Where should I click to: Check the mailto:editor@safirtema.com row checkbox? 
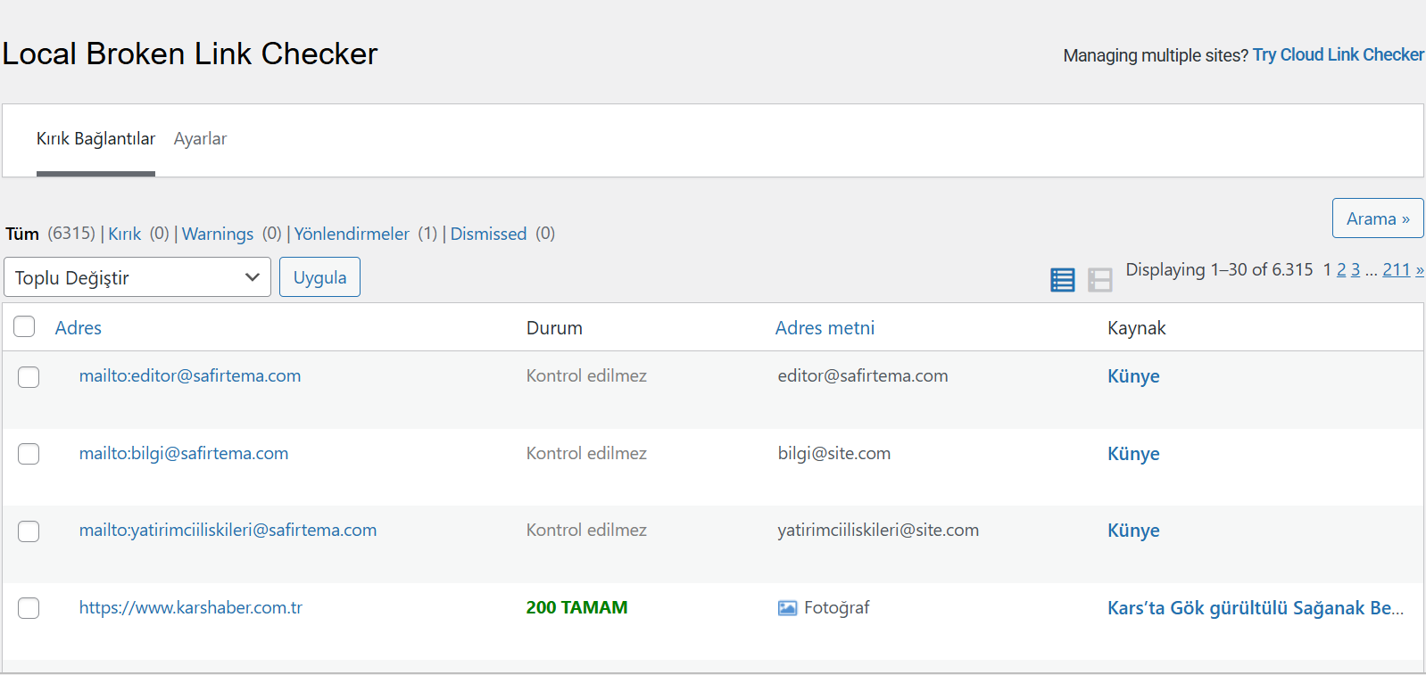click(x=29, y=377)
